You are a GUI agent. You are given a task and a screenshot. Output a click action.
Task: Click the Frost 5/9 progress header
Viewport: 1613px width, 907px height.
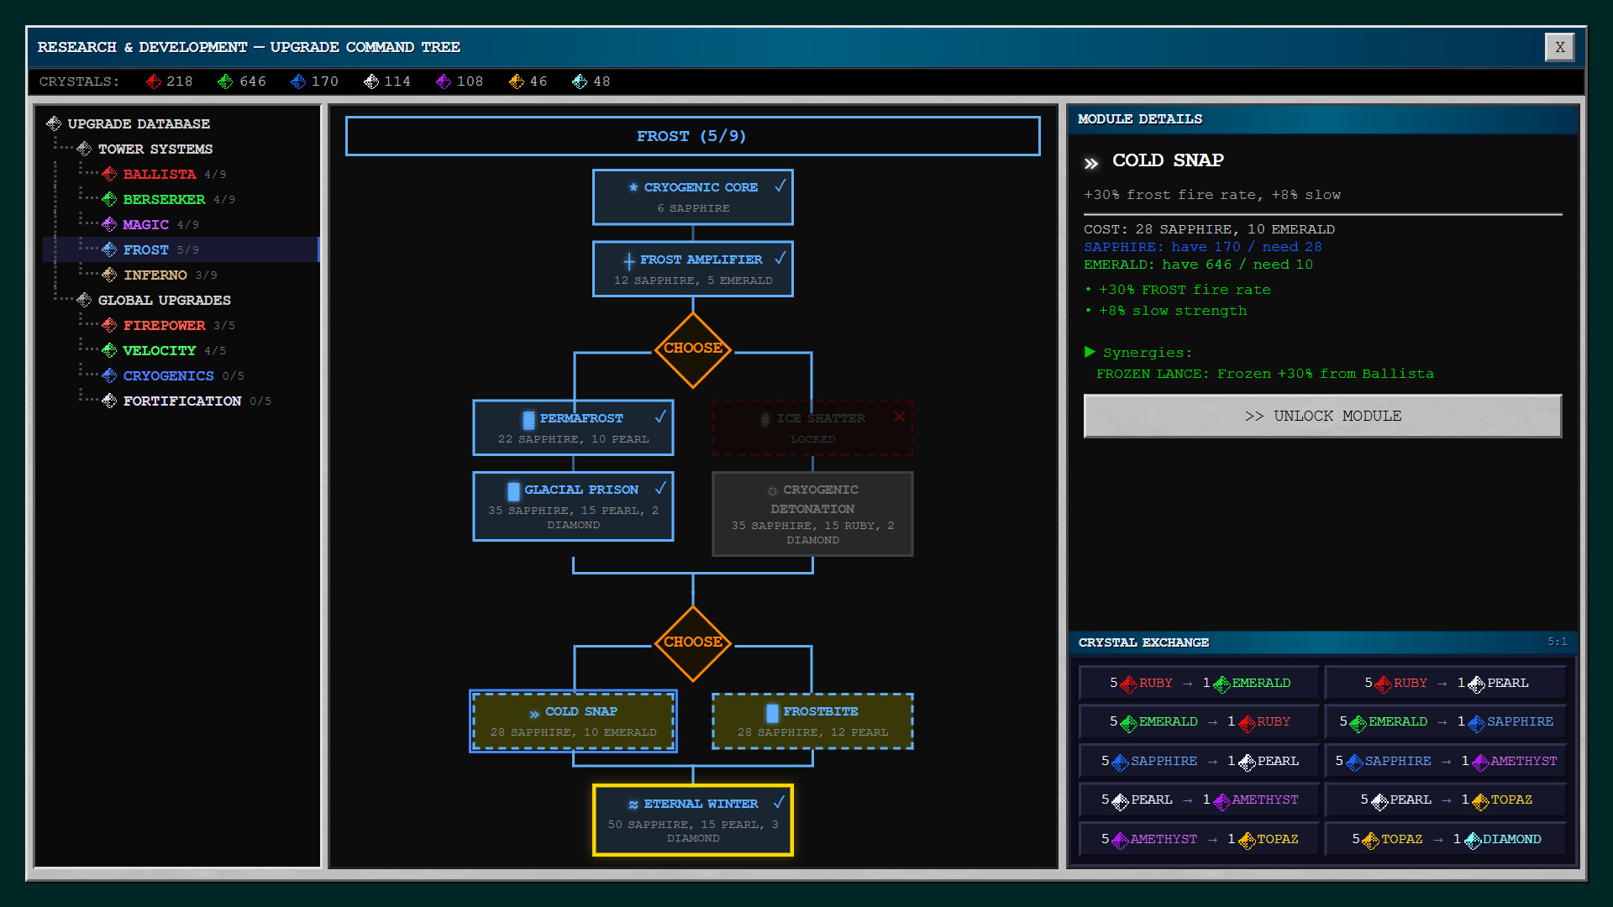(692, 135)
